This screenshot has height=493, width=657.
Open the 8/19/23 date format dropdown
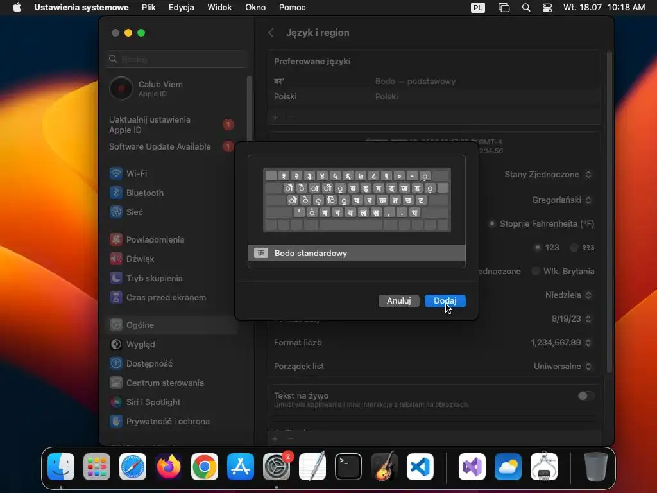click(572, 318)
